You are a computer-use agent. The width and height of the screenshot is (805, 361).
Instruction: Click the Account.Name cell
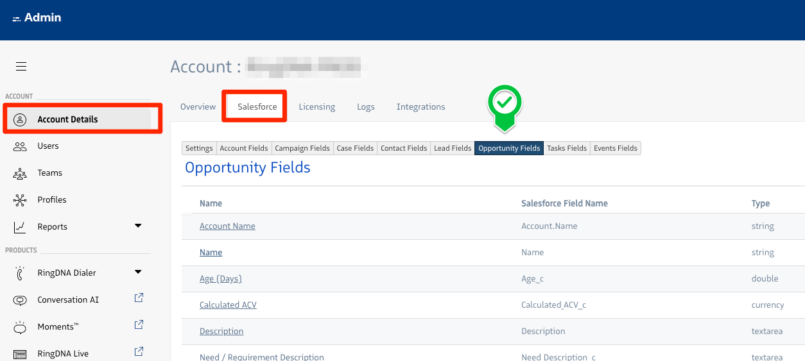coord(550,226)
